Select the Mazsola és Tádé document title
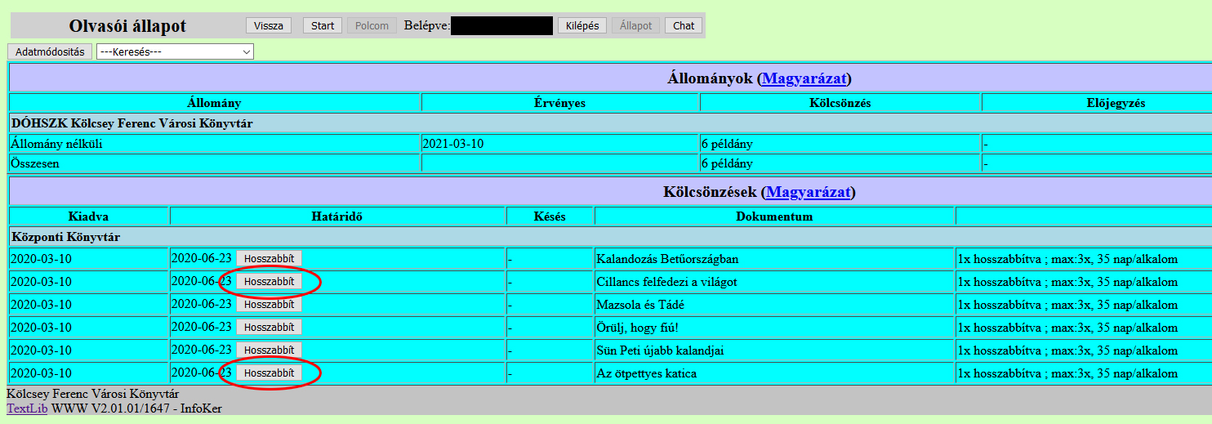This screenshot has width=1212, height=424. tap(640, 305)
